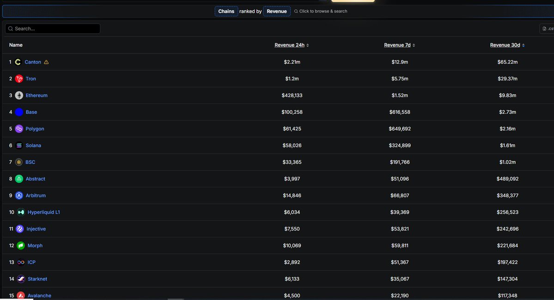
Task: Click the Revenue 30d column header
Action: [505, 45]
